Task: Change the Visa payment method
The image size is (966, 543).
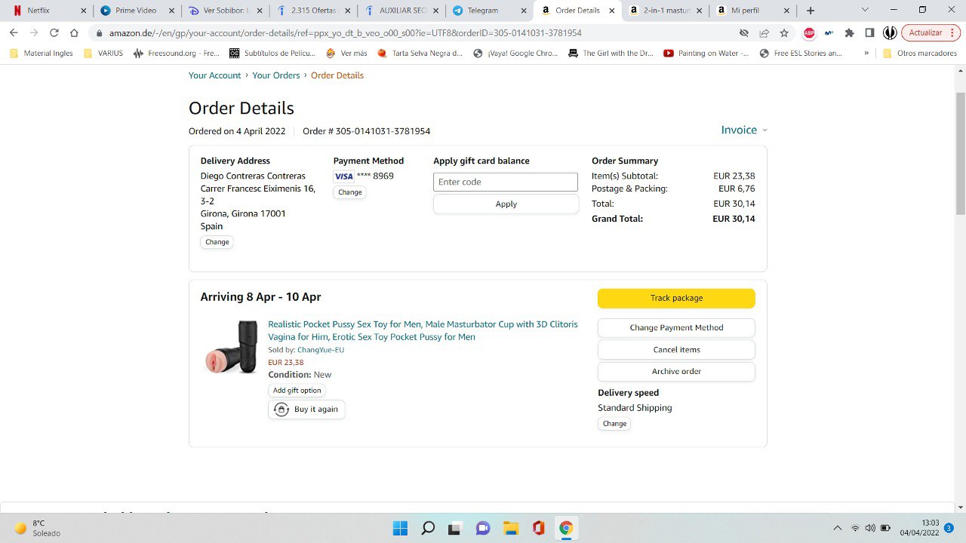Action: click(x=349, y=192)
